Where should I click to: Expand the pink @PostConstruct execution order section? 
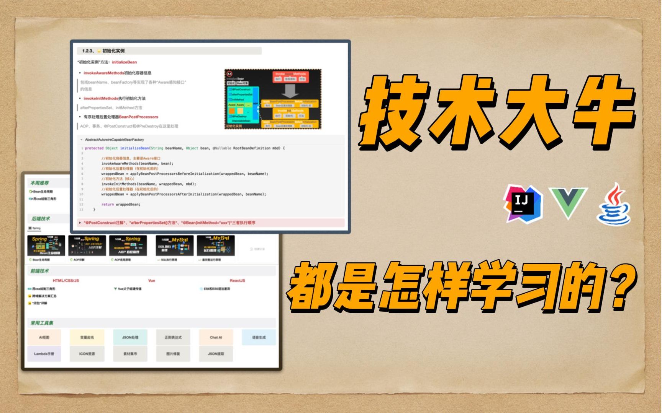pyautogui.click(x=80, y=223)
